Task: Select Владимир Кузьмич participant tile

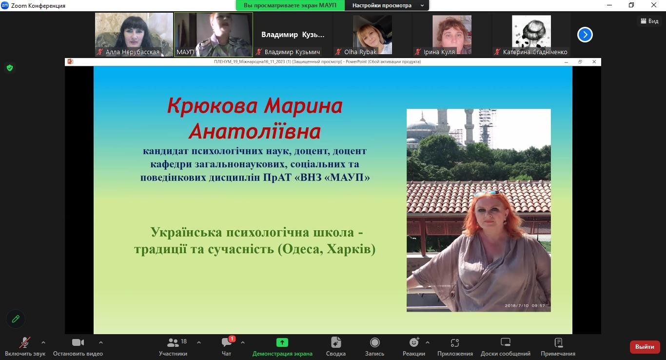Action: tap(293, 35)
